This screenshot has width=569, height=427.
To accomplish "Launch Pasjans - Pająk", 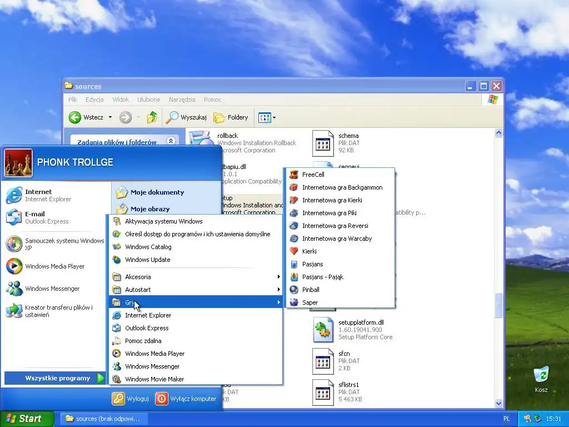I will pyautogui.click(x=341, y=277).
